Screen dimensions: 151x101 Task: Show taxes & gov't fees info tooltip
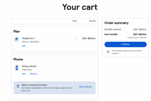[x=145, y=37]
